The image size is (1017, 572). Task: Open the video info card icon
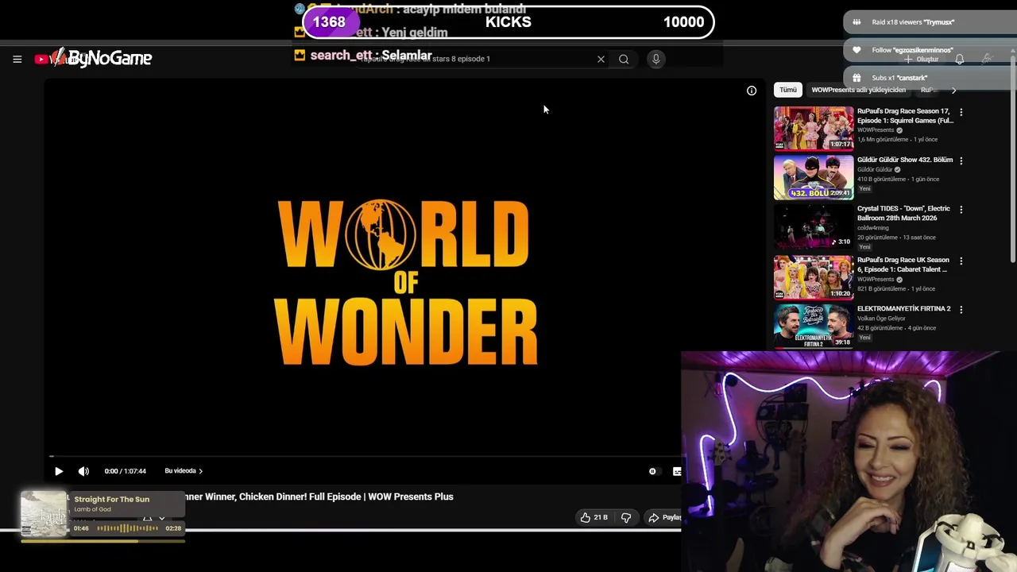click(x=752, y=91)
